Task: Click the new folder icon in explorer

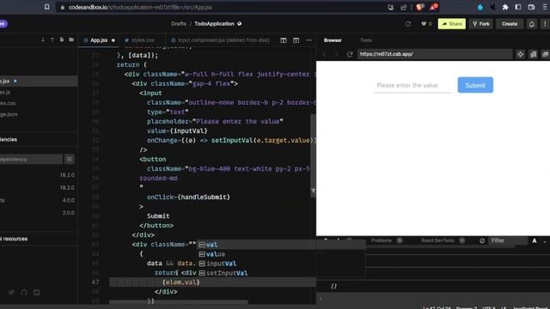Action: [x=71, y=39]
